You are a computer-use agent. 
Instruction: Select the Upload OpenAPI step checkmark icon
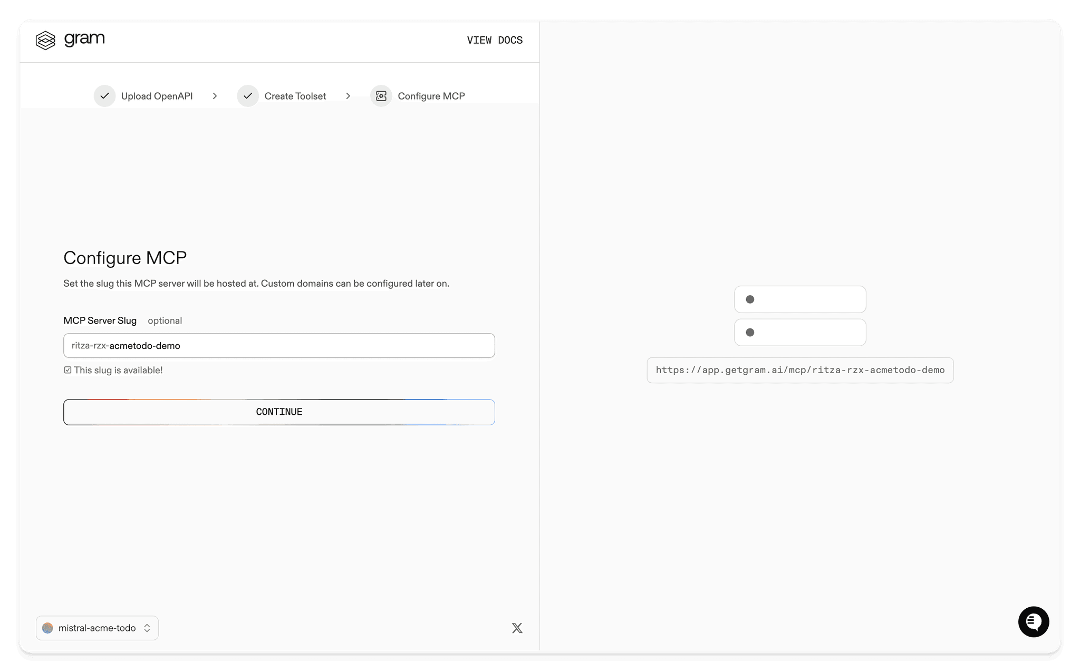tap(104, 96)
